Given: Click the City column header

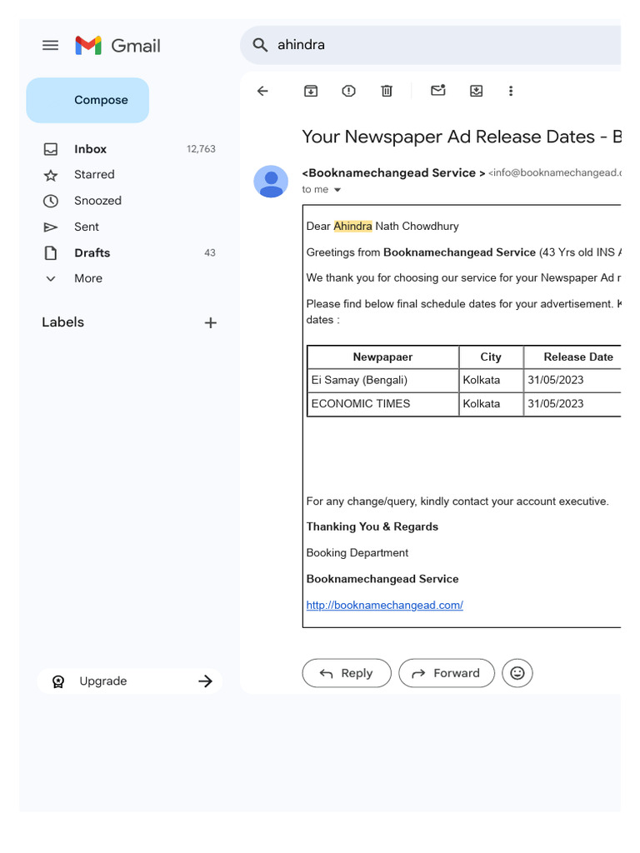Looking at the screenshot, I should 491,357.
